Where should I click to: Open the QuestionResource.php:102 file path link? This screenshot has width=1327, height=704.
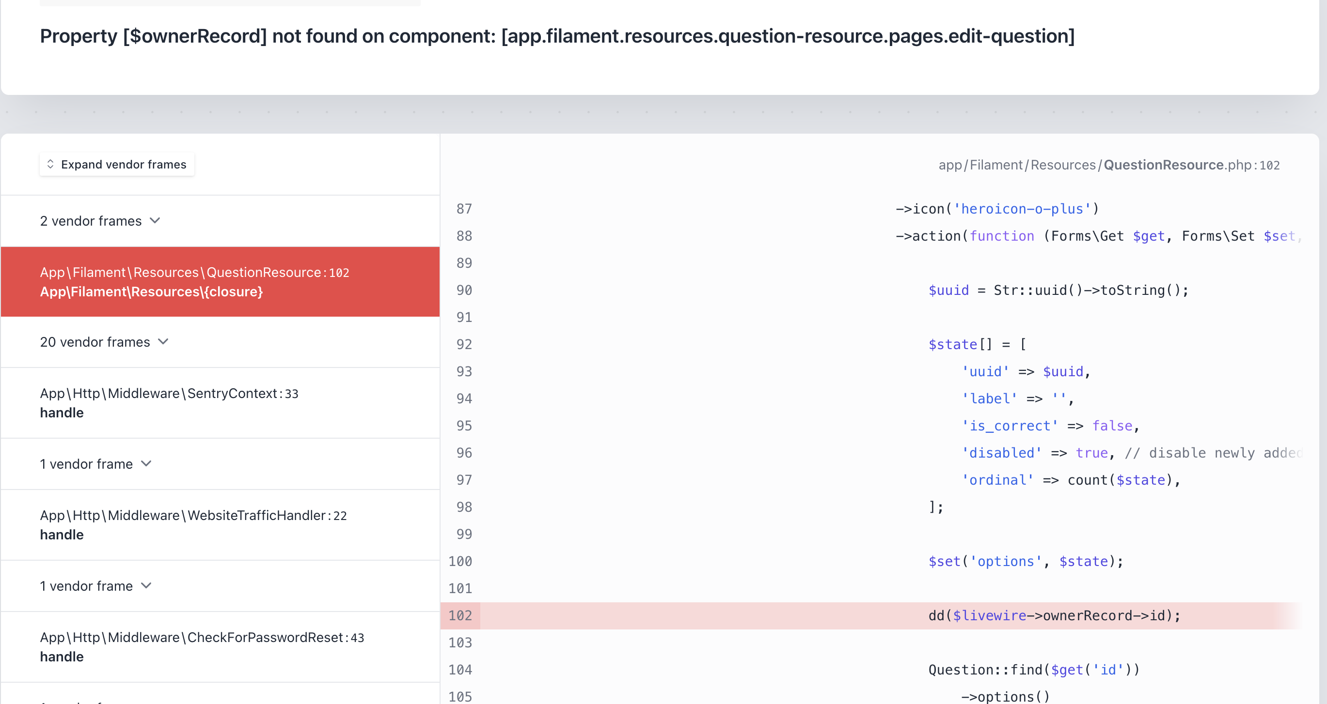[x=1108, y=165]
